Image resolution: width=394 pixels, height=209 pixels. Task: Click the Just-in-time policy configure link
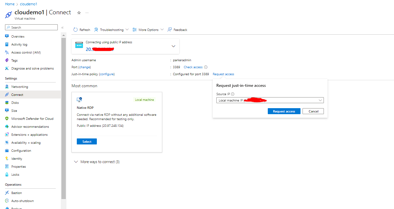pos(107,74)
